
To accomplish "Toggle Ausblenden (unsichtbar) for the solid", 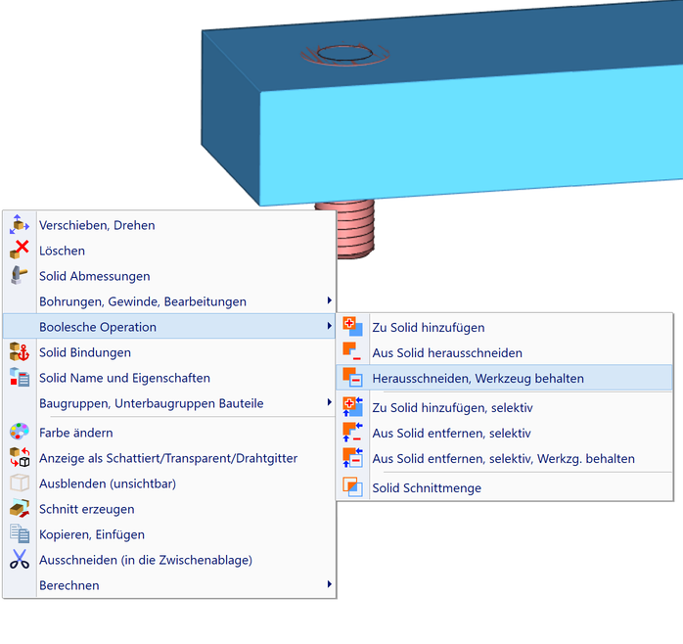I will click(108, 483).
